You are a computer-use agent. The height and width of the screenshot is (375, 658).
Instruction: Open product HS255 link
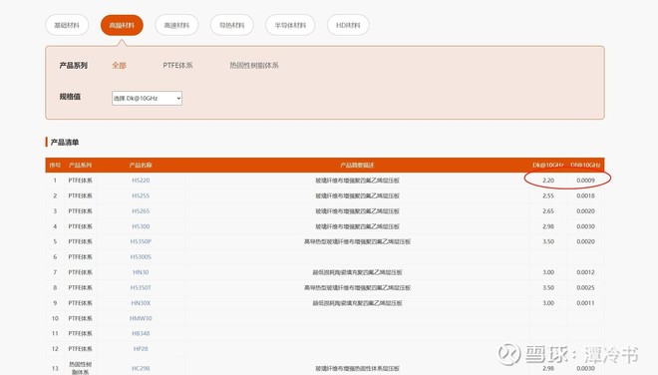tap(141, 195)
